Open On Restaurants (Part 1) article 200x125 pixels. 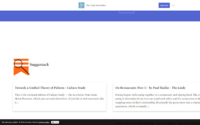150,88
